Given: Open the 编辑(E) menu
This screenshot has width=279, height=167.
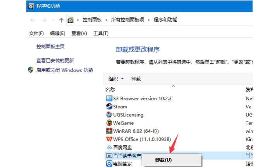Looking at the screenshot, I should click(57, 33).
